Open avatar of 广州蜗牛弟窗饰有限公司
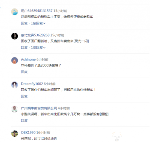 [14, 109]
